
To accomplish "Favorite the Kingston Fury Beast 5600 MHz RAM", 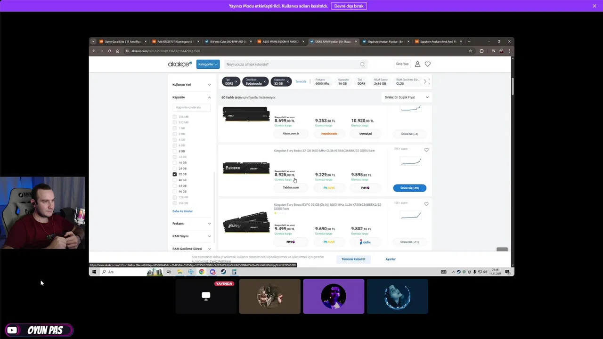I will [x=426, y=150].
